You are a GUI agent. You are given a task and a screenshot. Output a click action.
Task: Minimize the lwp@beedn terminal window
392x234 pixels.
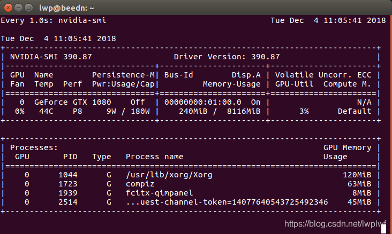pyautogui.click(x=19, y=7)
